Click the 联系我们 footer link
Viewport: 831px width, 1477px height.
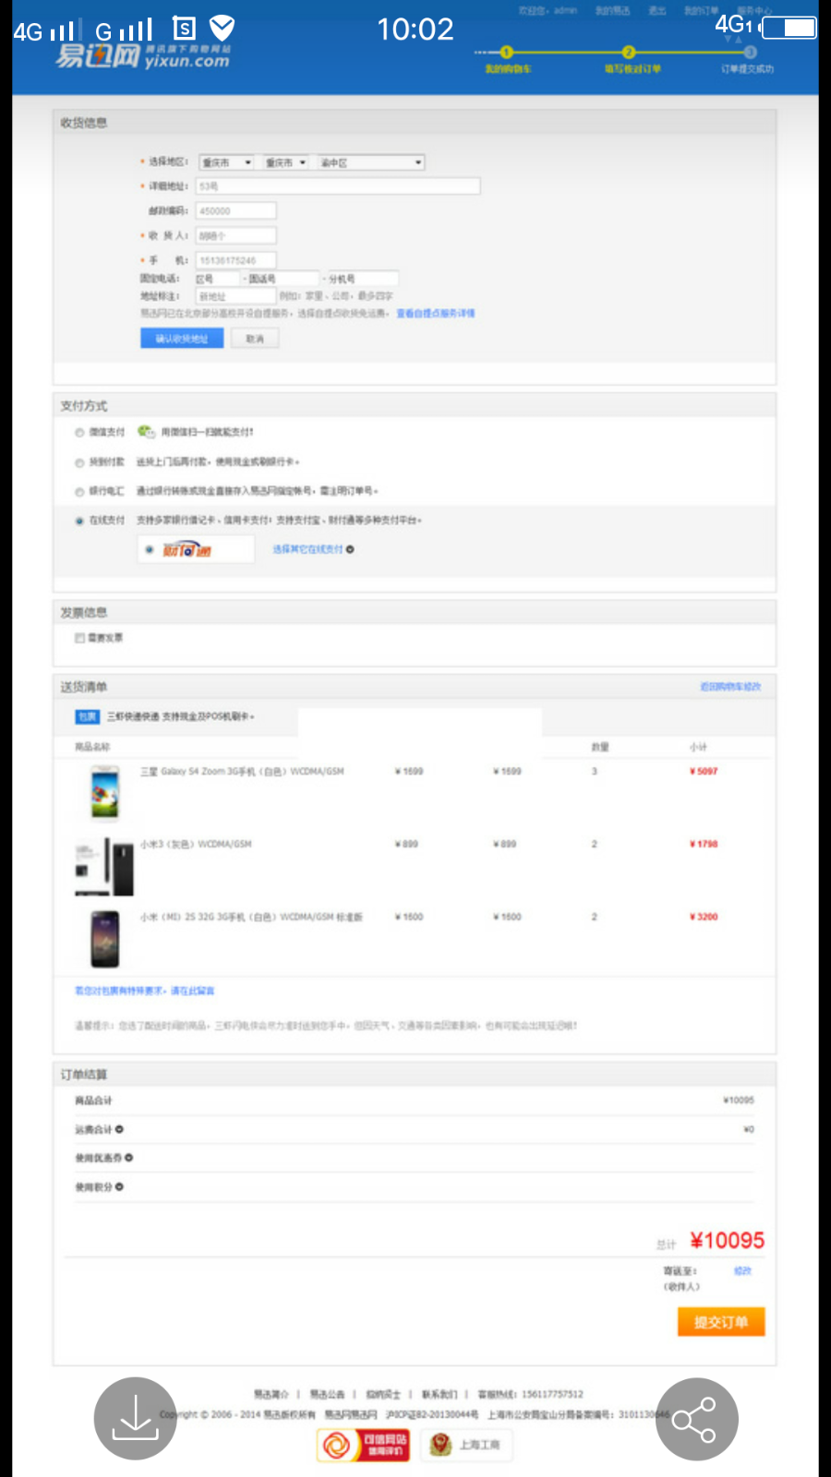[x=440, y=1394]
